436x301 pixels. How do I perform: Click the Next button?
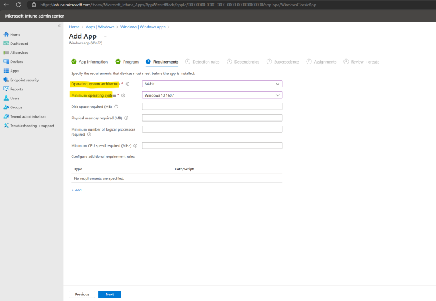[x=109, y=294]
